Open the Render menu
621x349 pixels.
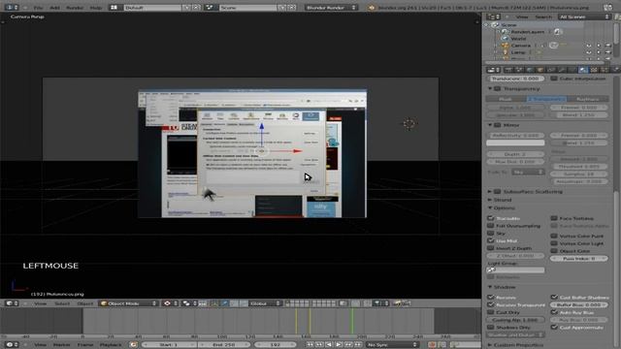tap(75, 8)
